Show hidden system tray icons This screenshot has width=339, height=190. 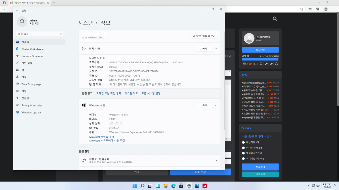309,186
